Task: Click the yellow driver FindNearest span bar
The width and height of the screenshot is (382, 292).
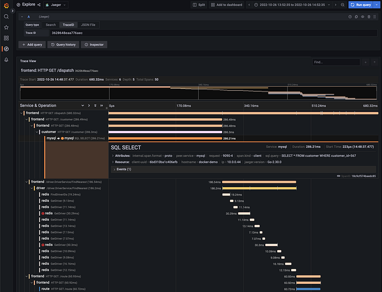Action: [x=259, y=188]
